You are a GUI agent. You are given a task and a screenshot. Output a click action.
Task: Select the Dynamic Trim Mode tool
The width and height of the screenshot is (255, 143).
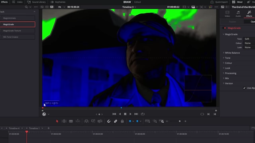[x=78, y=121]
